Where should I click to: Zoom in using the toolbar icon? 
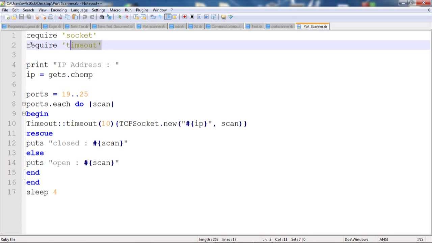119,17
